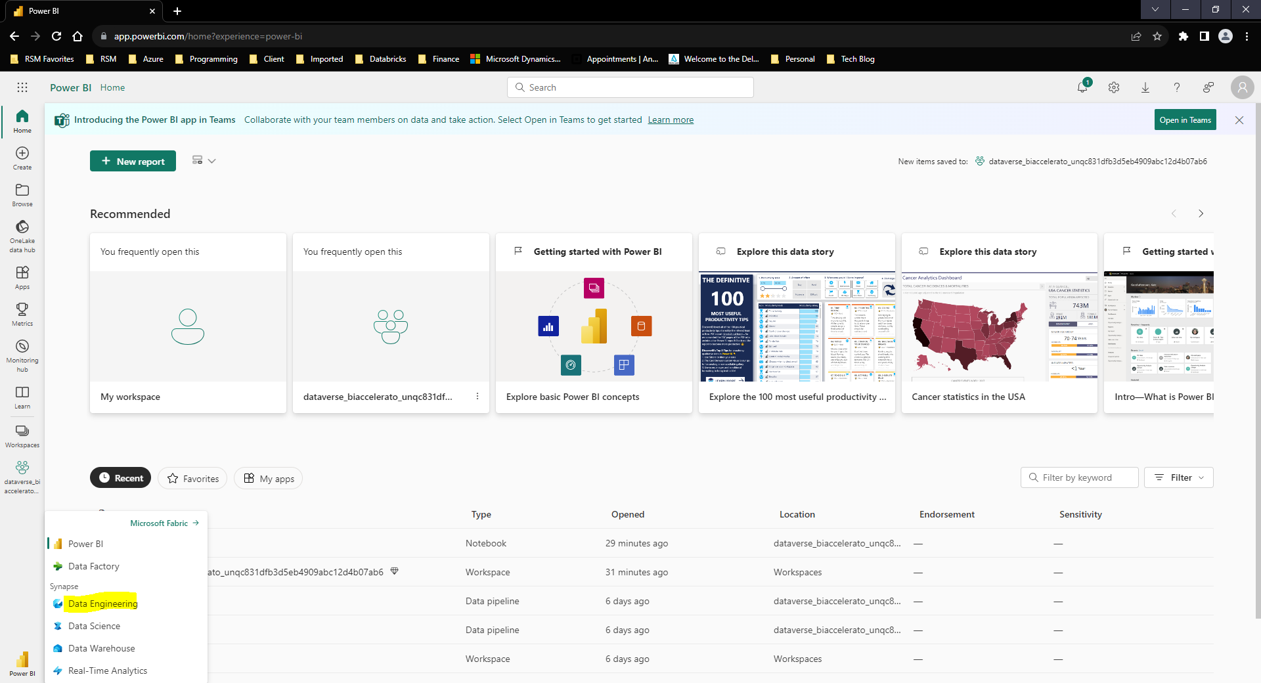Click the Endorsement column header

(947, 514)
